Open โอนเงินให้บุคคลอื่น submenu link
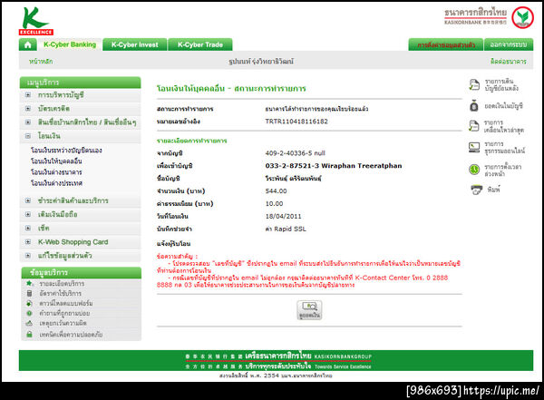Screen dimensions: 544x400 pyautogui.click(x=56, y=161)
